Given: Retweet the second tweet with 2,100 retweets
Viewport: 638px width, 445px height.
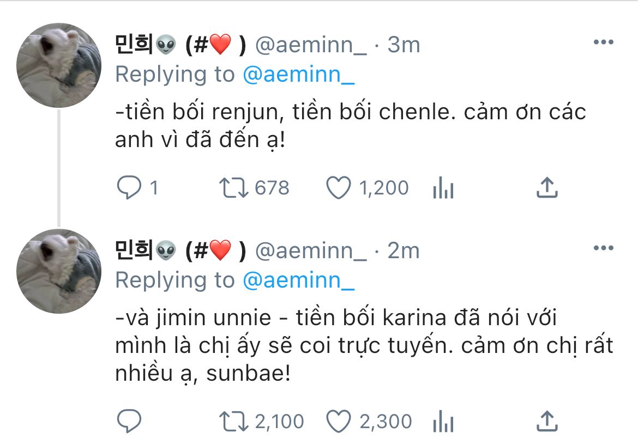Looking at the screenshot, I should pos(233,422).
